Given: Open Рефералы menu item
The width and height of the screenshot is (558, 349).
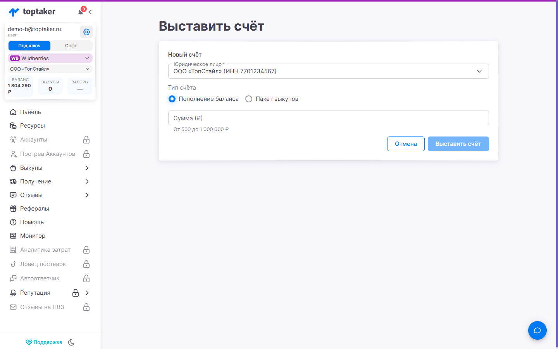Looking at the screenshot, I should (x=50, y=209).
